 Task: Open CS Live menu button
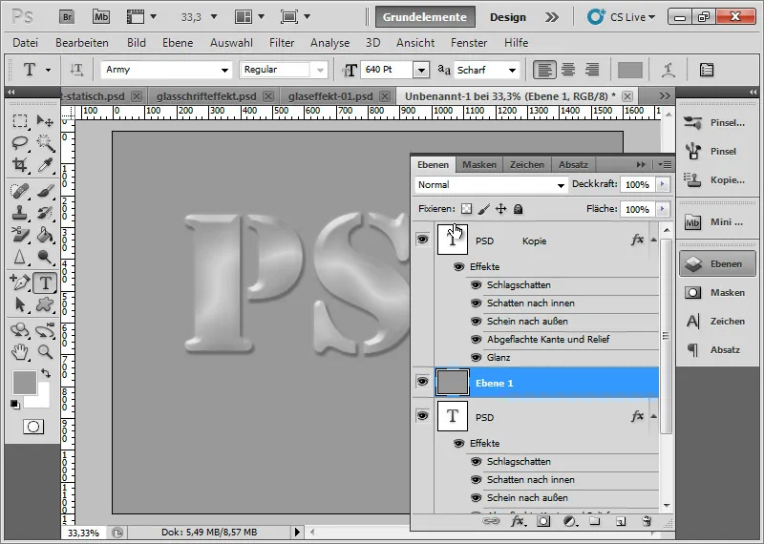(622, 17)
